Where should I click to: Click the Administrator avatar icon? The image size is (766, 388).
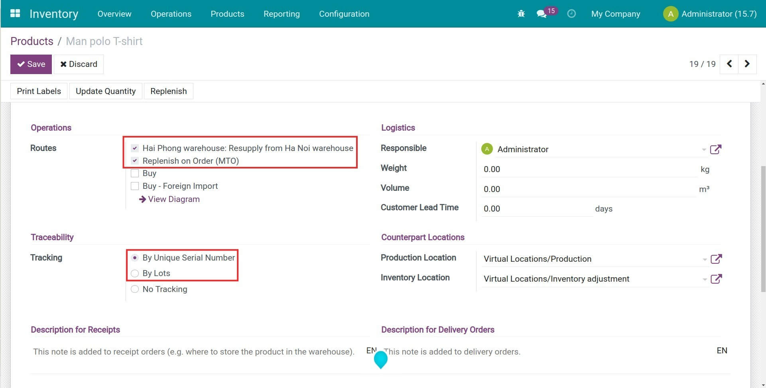point(670,13)
